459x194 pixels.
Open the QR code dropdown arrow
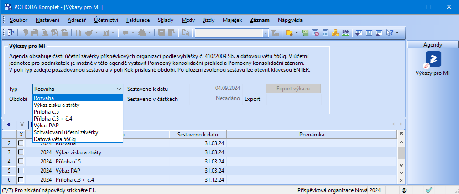(113, 32)
